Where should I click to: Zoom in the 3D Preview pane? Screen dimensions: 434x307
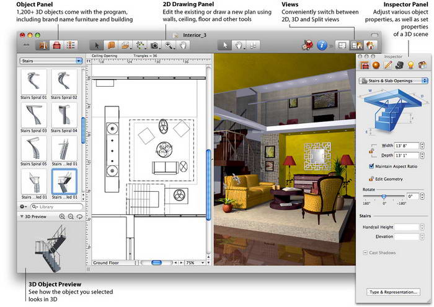click(62, 217)
